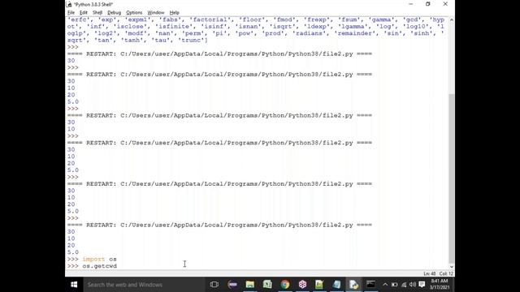Open Google Chrome from the taskbar
Image resolution: width=520 pixels, height=292 pixels.
[285, 285]
